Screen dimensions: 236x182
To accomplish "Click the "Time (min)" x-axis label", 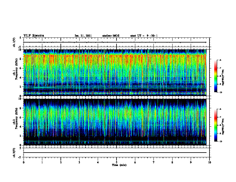I will click(x=119, y=165).
